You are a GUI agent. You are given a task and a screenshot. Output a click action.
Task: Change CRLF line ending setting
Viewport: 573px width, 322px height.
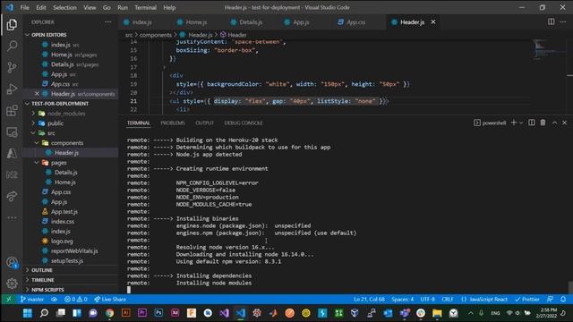448,300
